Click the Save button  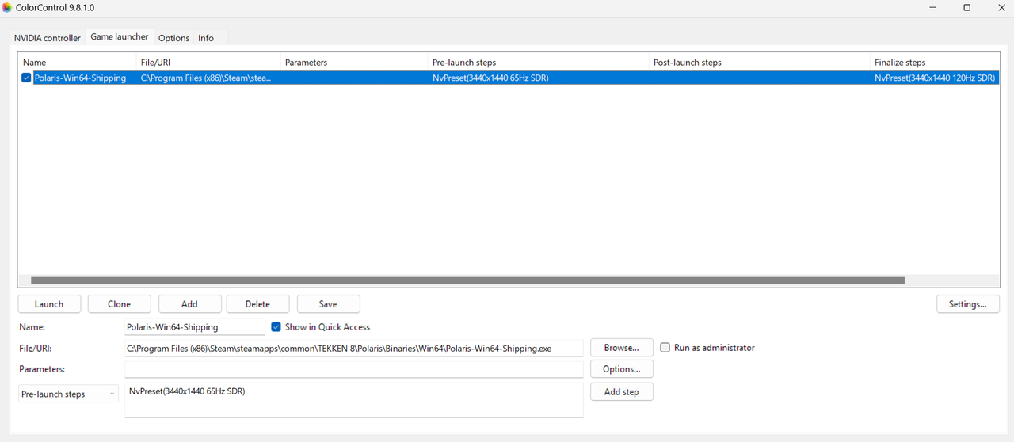click(328, 304)
